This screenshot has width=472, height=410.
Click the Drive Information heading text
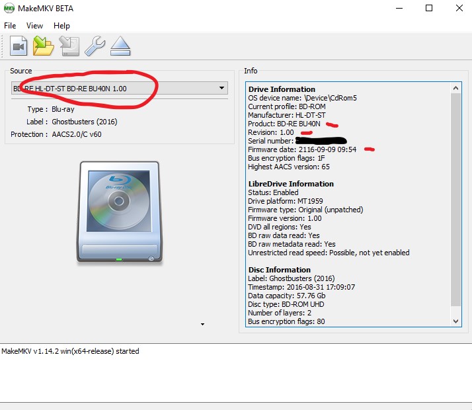pos(282,89)
